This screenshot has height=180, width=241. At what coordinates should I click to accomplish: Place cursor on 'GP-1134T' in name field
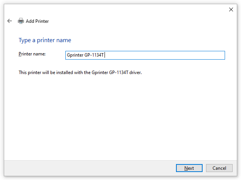pos(94,55)
